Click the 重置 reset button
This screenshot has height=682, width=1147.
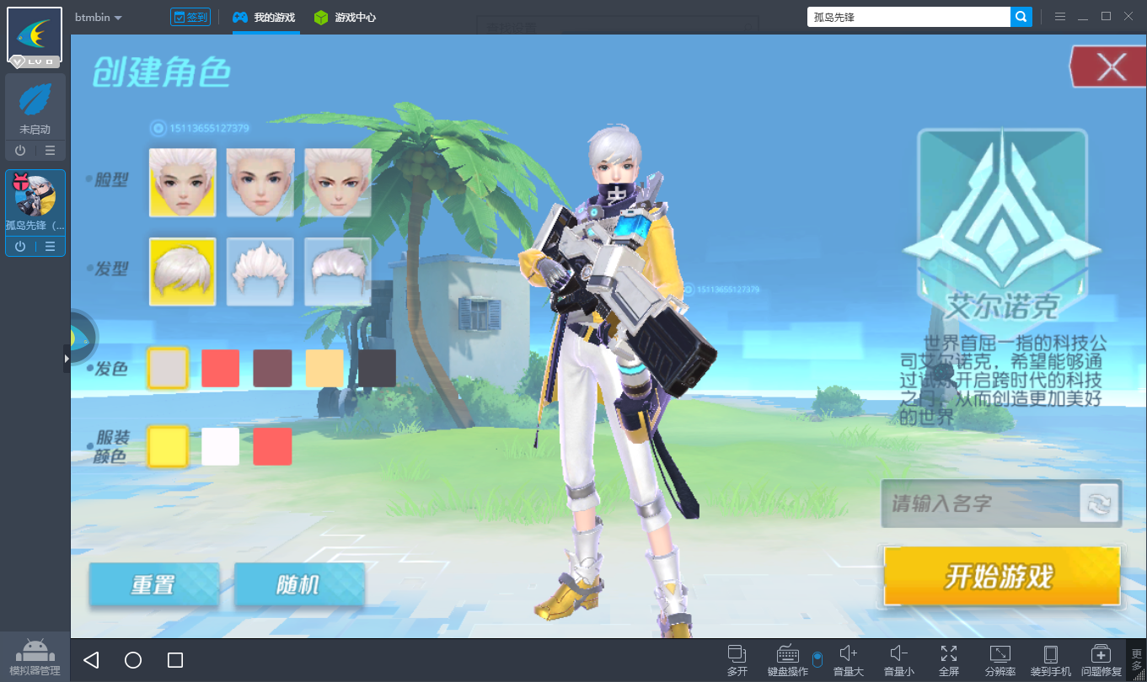pos(154,584)
